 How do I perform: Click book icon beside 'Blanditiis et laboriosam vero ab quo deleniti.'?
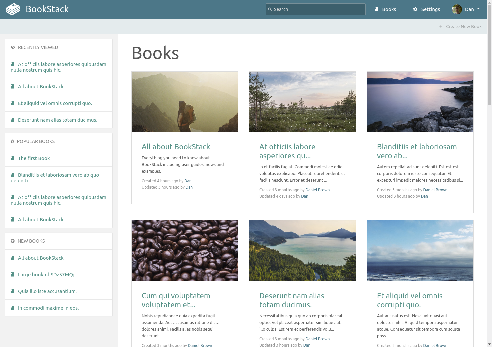point(12,175)
